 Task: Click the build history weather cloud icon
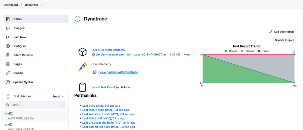8,96
